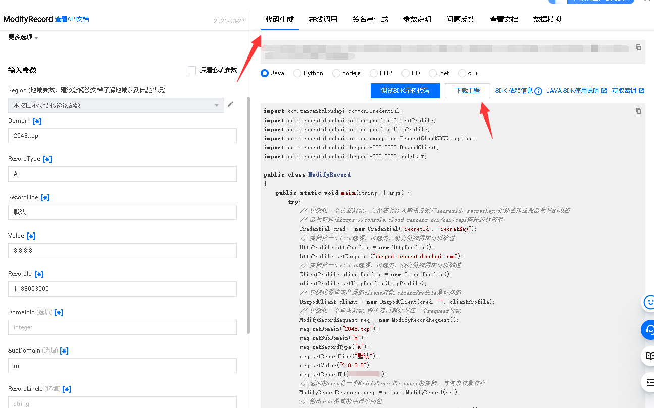
Task: Switch to the 在线调用 tab
Action: [323, 19]
